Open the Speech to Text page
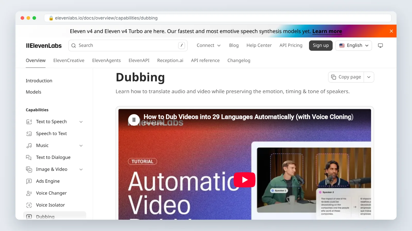This screenshot has width=412, height=231. coord(51,133)
